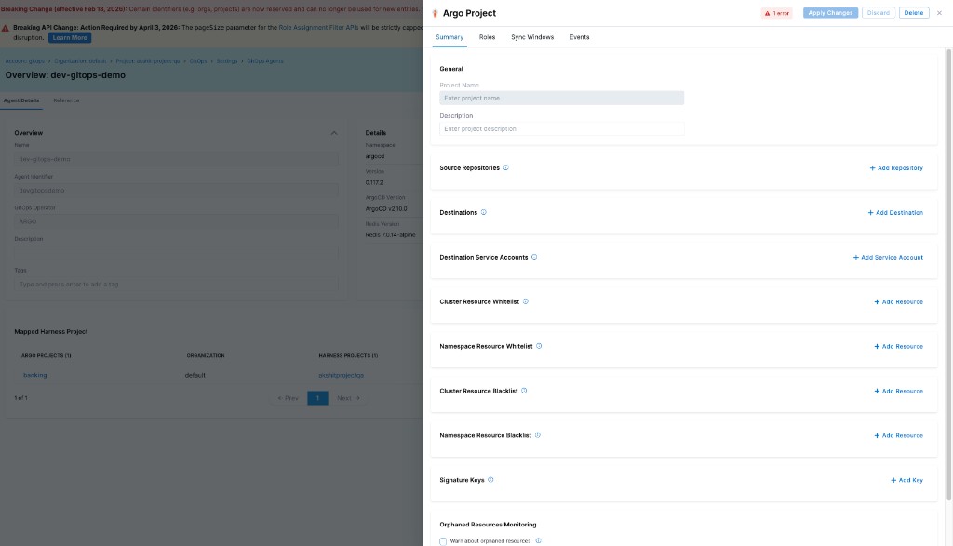Screen dimensions: 953x546
Task: Click the warning triangle in API change banner
Action: [x=5, y=28]
